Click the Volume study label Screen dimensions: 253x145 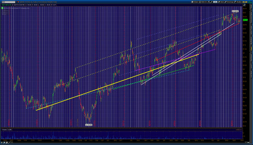(x=4, y=130)
